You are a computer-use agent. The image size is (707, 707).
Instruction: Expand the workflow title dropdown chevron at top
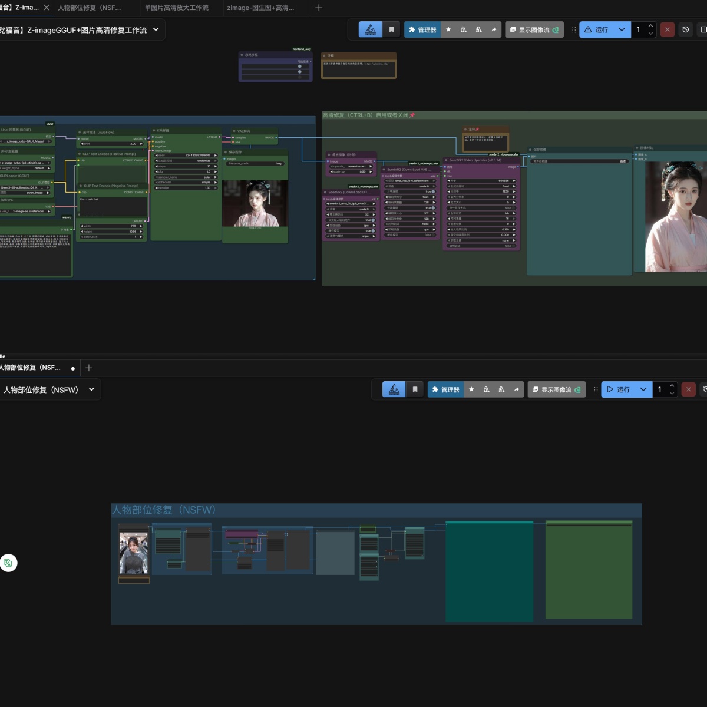[156, 29]
